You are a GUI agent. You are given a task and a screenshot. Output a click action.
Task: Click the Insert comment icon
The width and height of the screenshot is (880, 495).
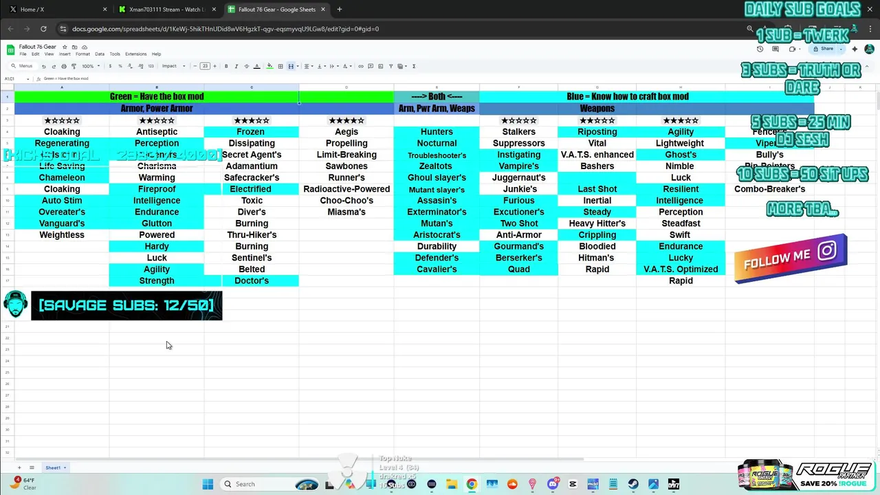pos(371,66)
